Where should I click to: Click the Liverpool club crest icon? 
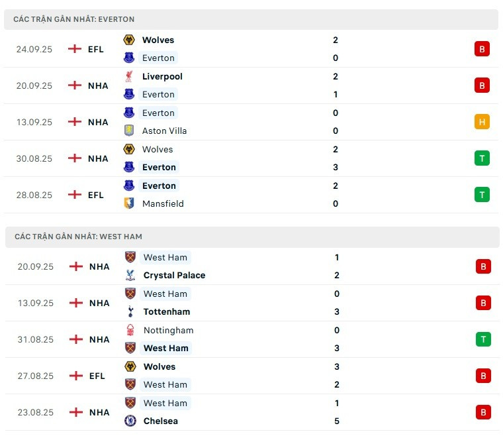[129, 76]
